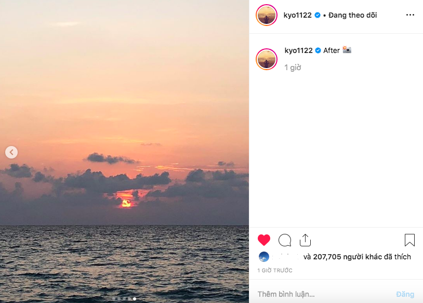Open the kyo1122 username link in the caption
423x303 pixels.
click(x=298, y=50)
